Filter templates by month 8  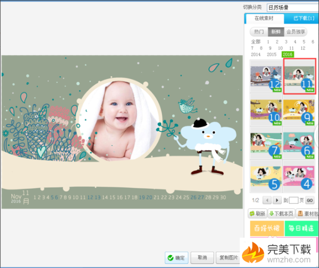click(261, 48)
